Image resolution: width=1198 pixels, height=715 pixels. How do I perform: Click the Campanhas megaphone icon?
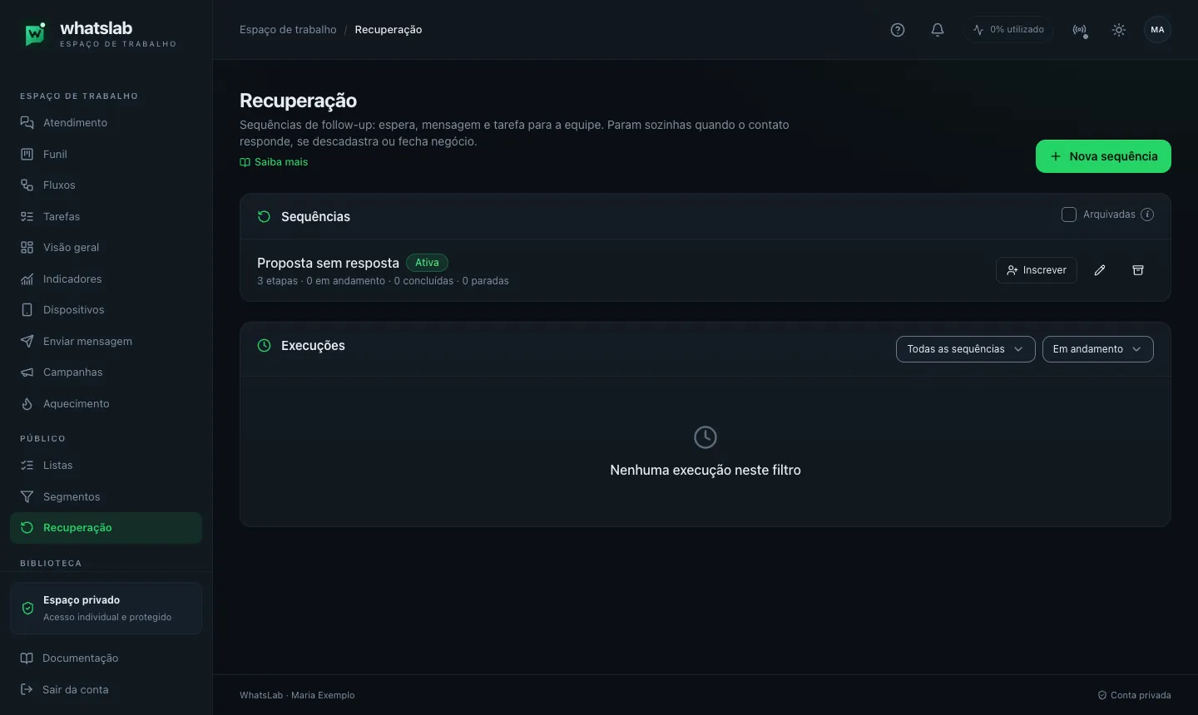click(x=27, y=372)
